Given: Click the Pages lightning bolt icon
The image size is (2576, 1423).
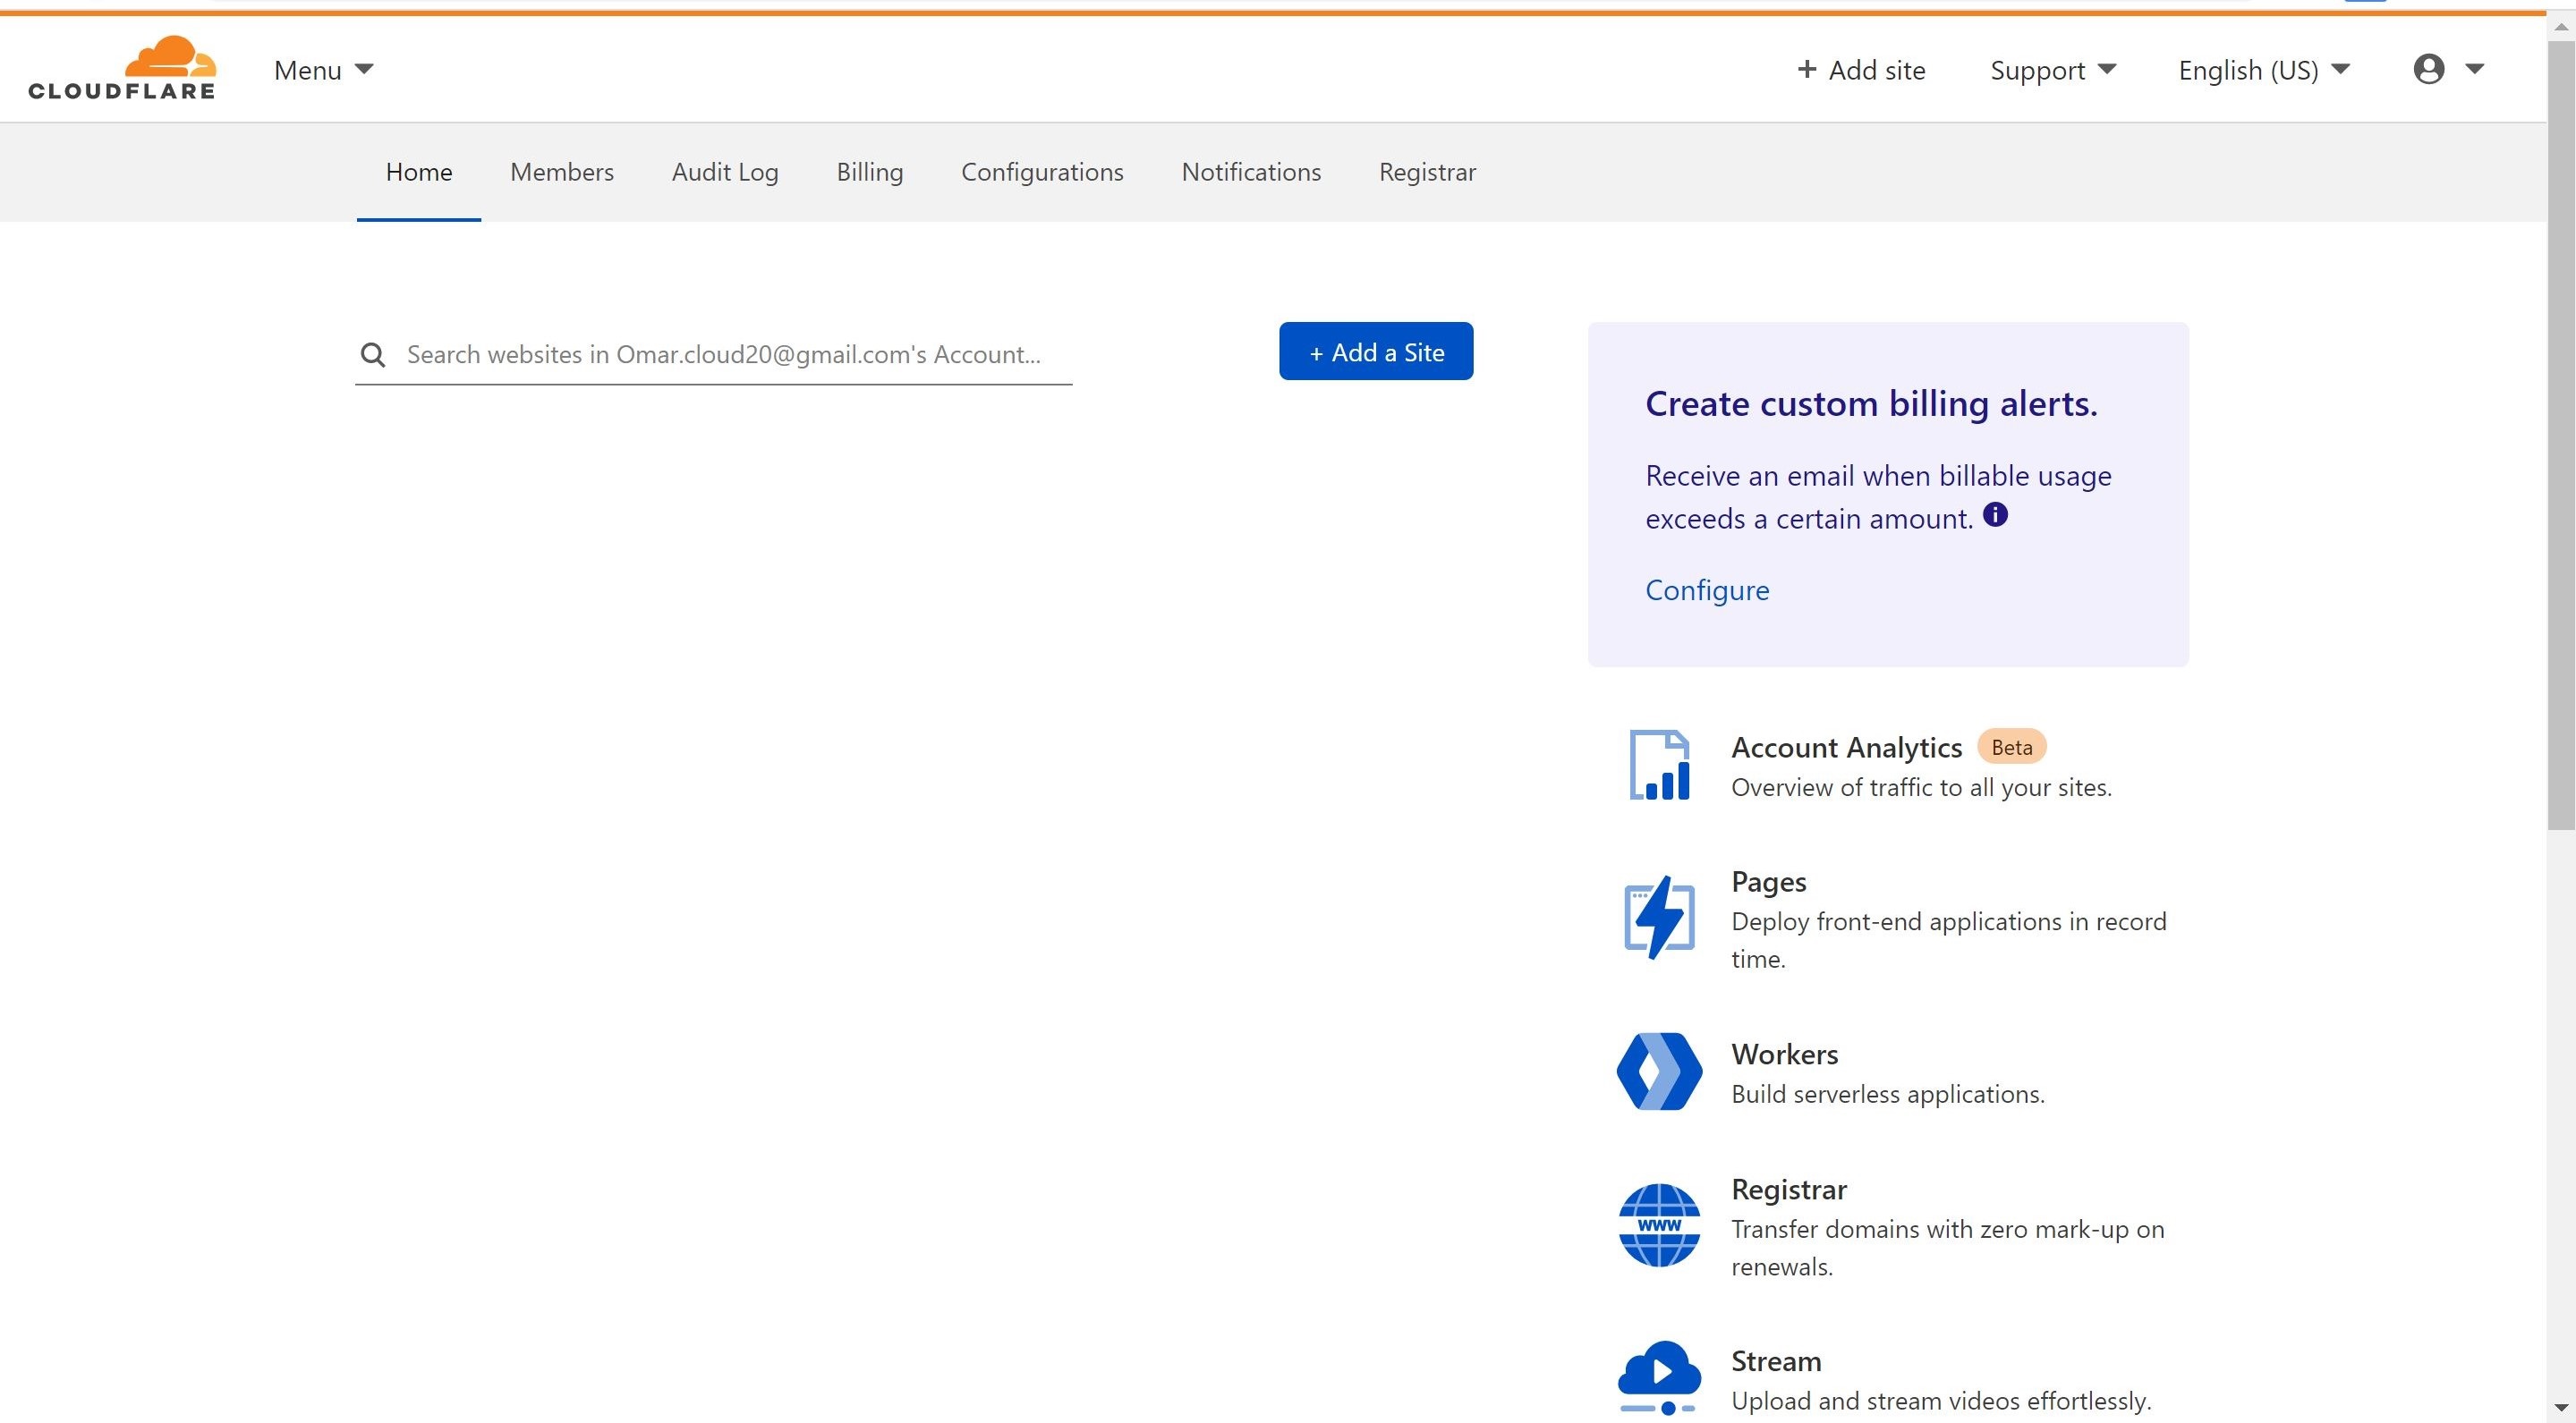Looking at the screenshot, I should [1659, 918].
